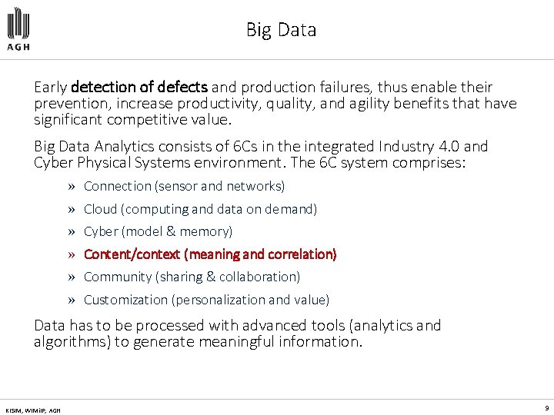Viewport: 554px width, 415px height.
Task: Click the bullet arrow before Connection
Action: coord(71,187)
